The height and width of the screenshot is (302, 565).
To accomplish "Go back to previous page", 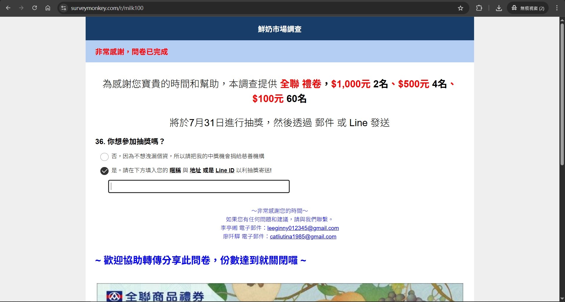I will pyautogui.click(x=8, y=8).
